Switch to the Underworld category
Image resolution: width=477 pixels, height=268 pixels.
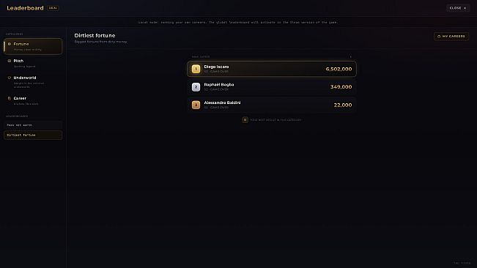(33, 82)
